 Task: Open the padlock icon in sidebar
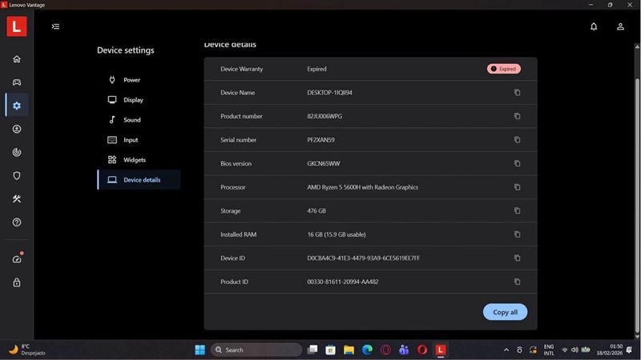tap(17, 282)
